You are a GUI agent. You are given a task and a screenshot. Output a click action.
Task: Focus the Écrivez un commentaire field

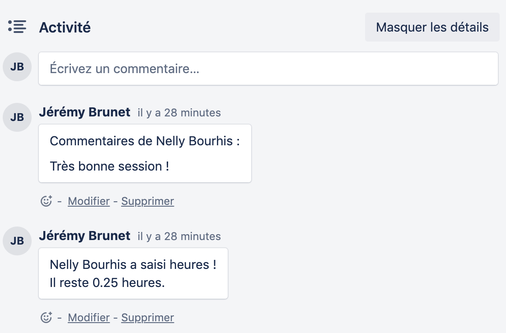(268, 69)
